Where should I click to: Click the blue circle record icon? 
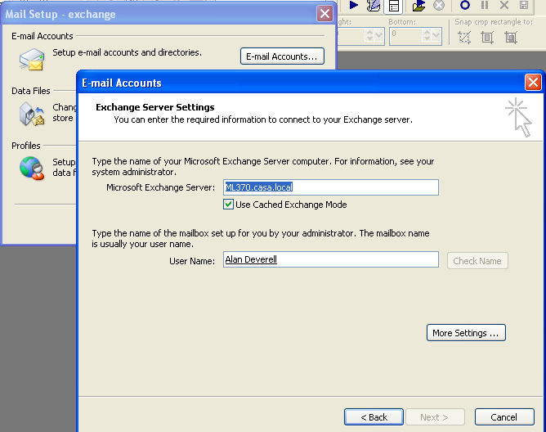tap(465, 5)
